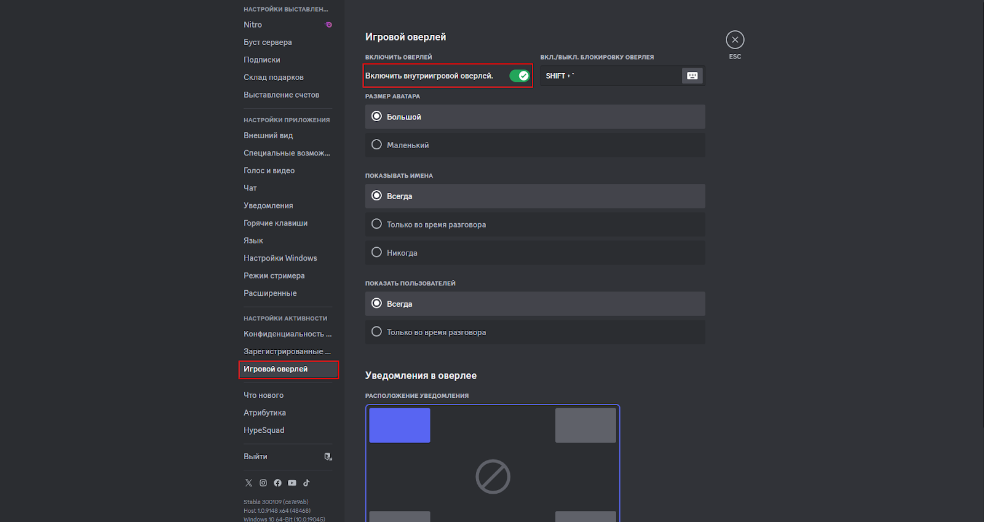Choose 'Никогда' under Показывать имена

click(x=376, y=253)
